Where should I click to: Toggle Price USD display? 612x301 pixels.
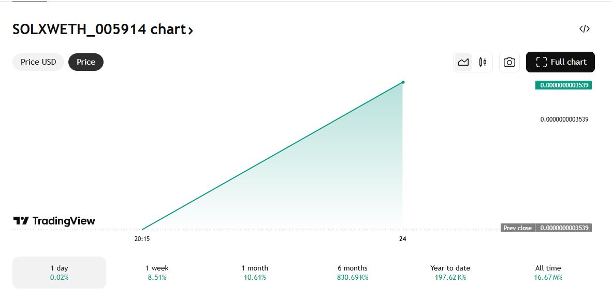pyautogui.click(x=38, y=62)
